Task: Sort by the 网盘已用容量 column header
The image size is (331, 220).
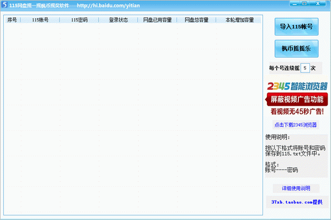Action: click(x=157, y=20)
